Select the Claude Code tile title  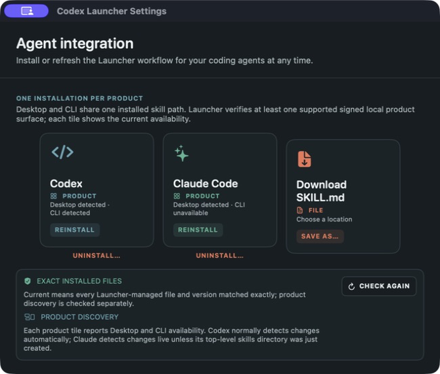[205, 184]
